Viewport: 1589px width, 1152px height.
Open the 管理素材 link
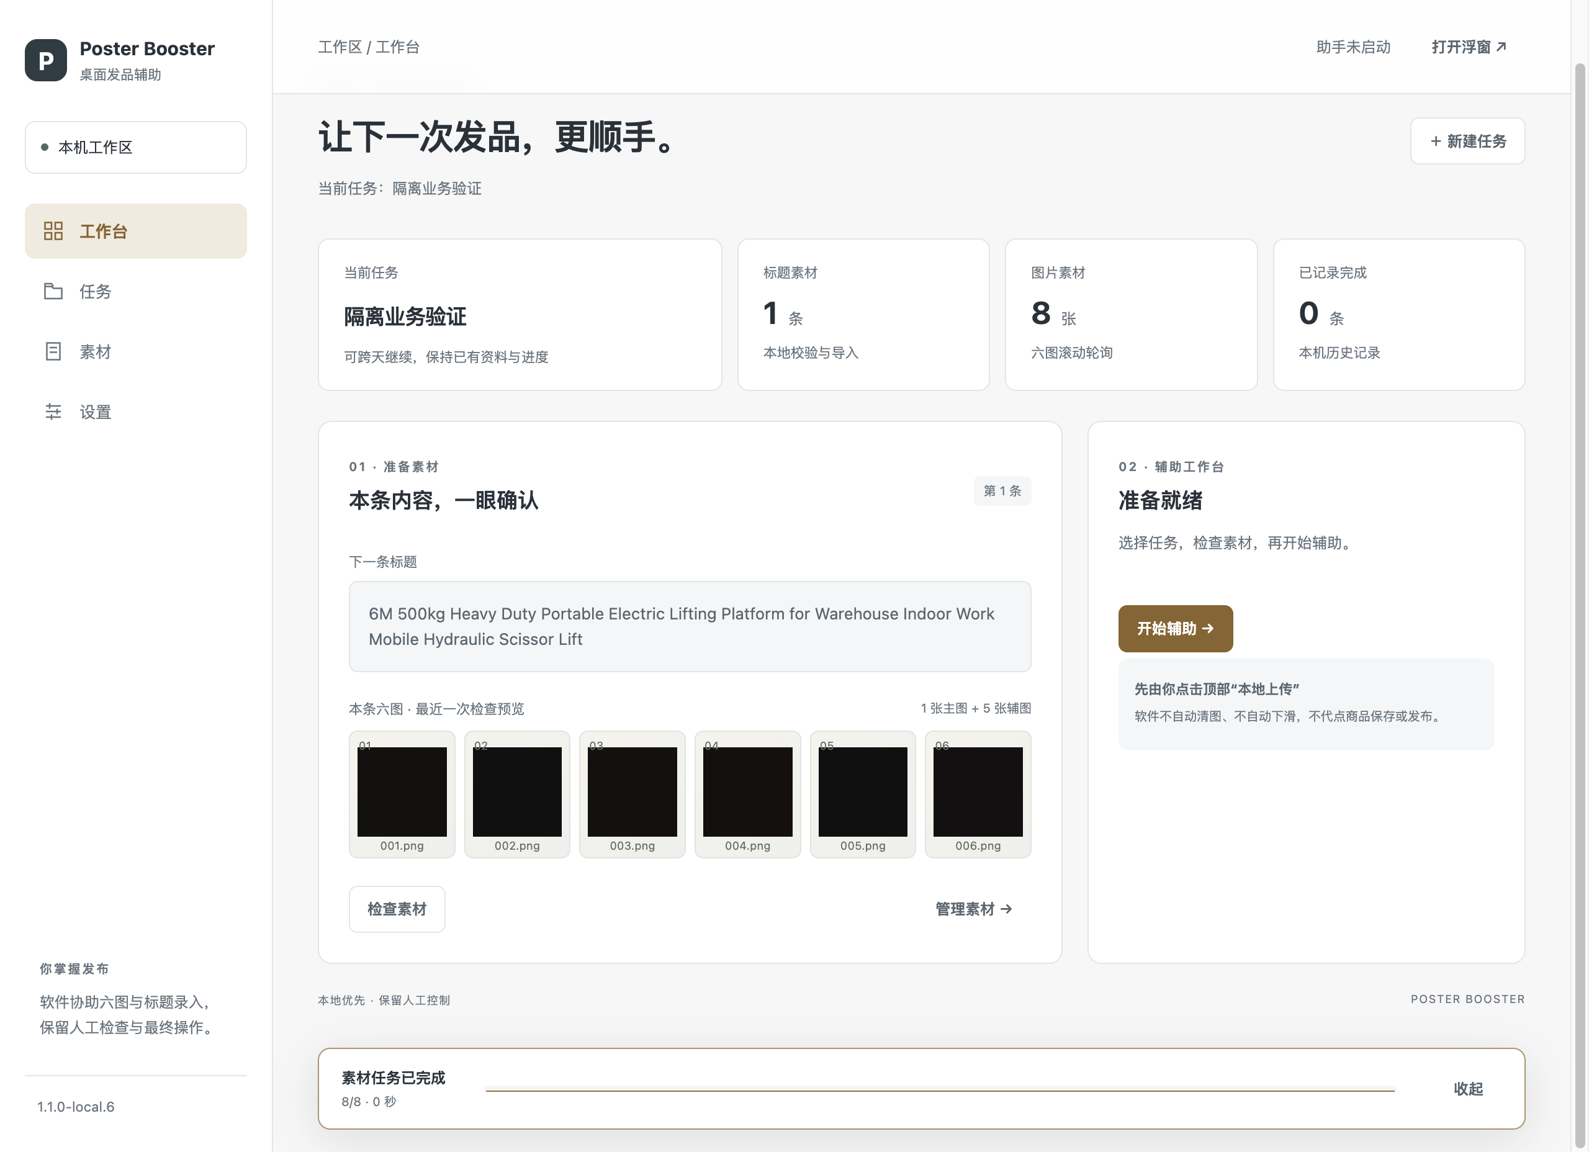[x=974, y=909]
